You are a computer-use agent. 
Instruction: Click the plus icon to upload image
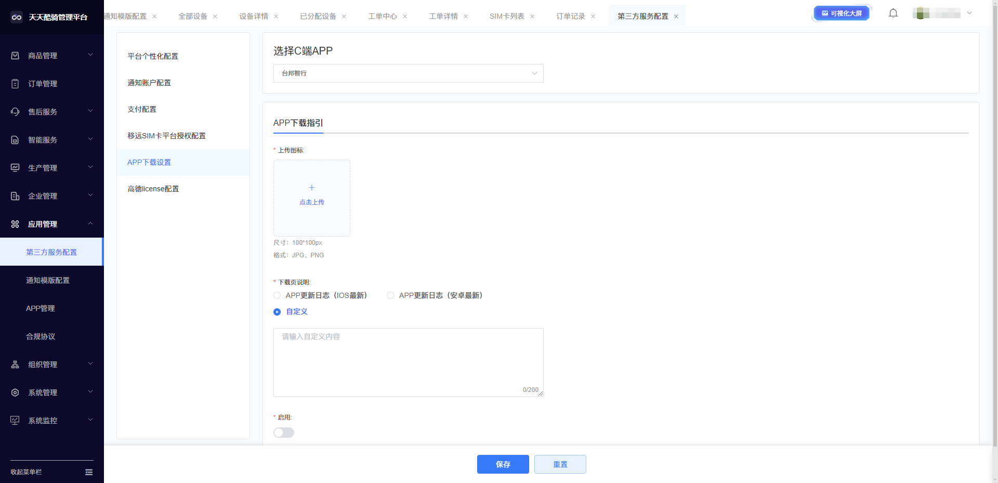point(312,188)
